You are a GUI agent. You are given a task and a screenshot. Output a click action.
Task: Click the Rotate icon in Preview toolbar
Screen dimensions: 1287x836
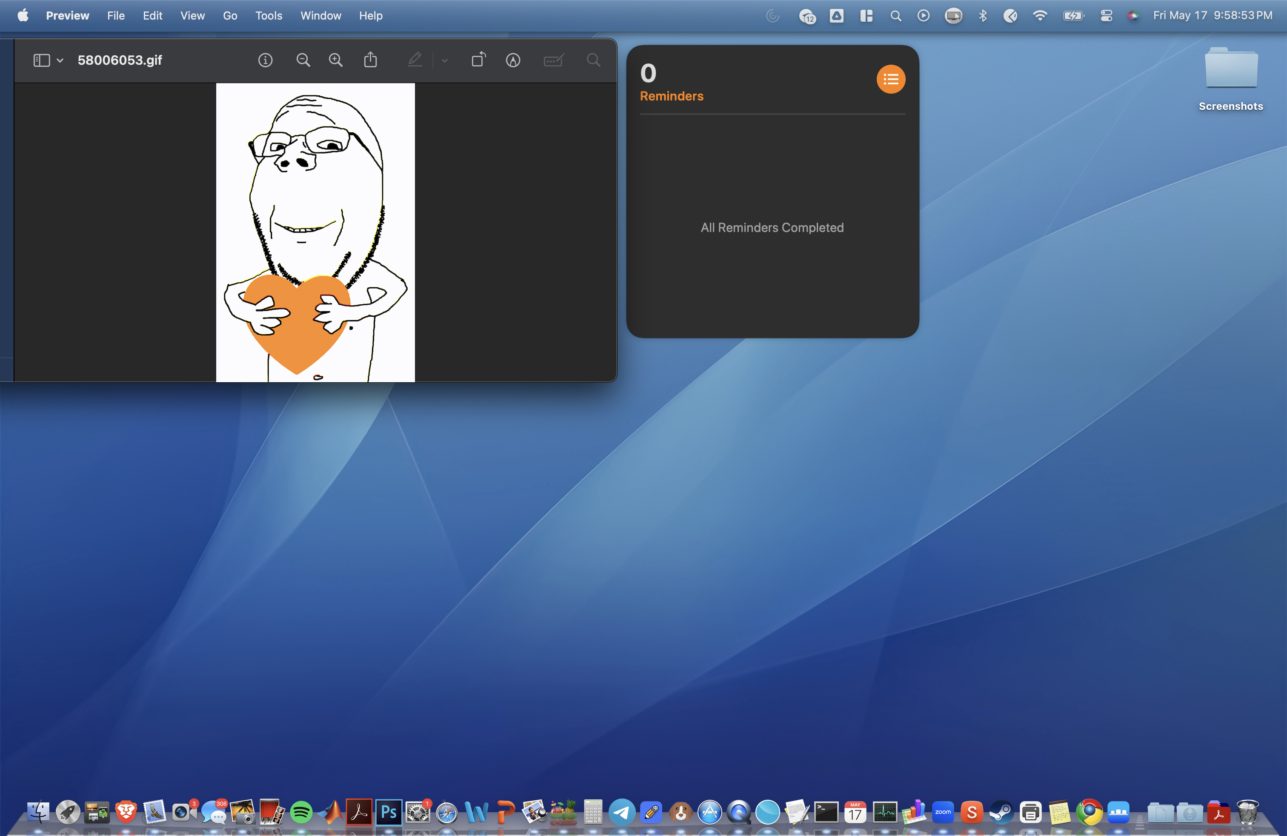point(478,60)
